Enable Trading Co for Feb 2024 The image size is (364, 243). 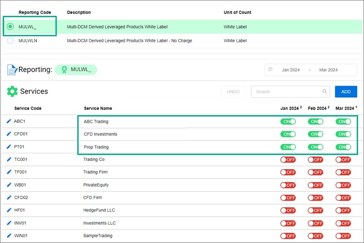pos(315,160)
